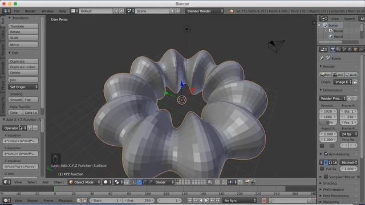Select the translate manipulator arrow icon
The width and height of the screenshot is (365, 205).
pos(139,182)
